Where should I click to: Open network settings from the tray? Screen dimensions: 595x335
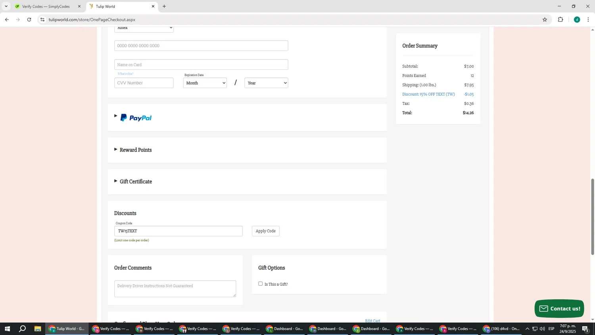[x=535, y=329]
